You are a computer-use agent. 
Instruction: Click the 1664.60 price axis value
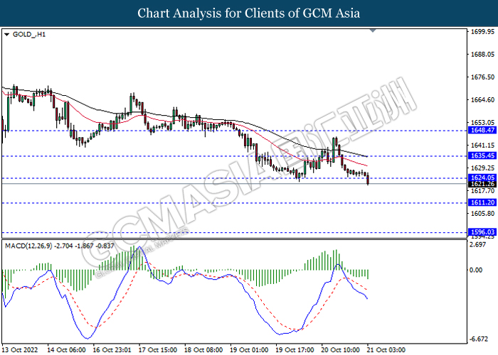click(482, 100)
